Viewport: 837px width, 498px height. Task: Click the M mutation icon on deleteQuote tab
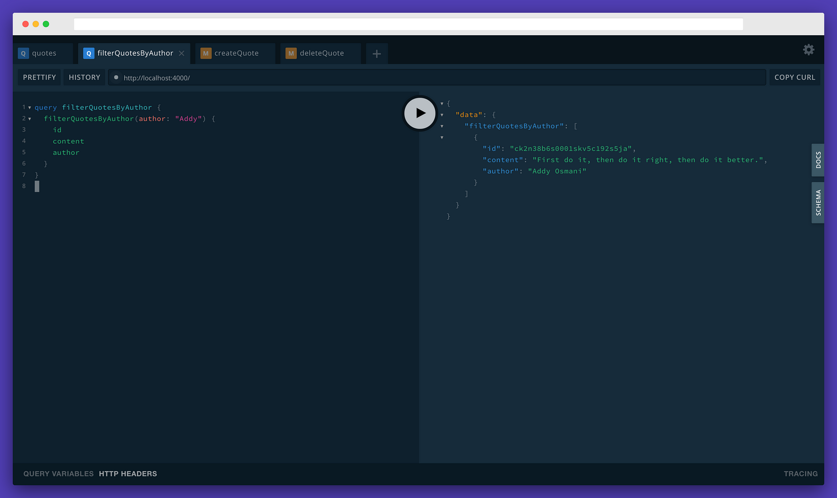291,53
